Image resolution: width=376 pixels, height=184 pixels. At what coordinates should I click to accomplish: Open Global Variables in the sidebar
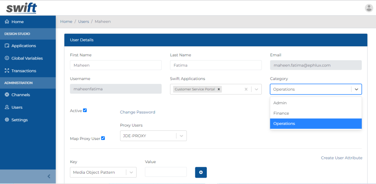[27, 58]
